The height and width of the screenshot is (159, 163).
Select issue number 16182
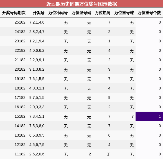[x=20, y=107]
